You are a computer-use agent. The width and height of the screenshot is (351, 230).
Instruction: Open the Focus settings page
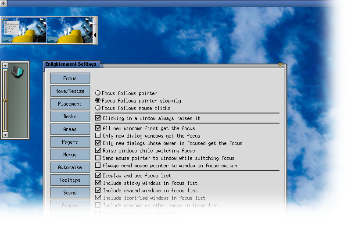click(x=70, y=78)
